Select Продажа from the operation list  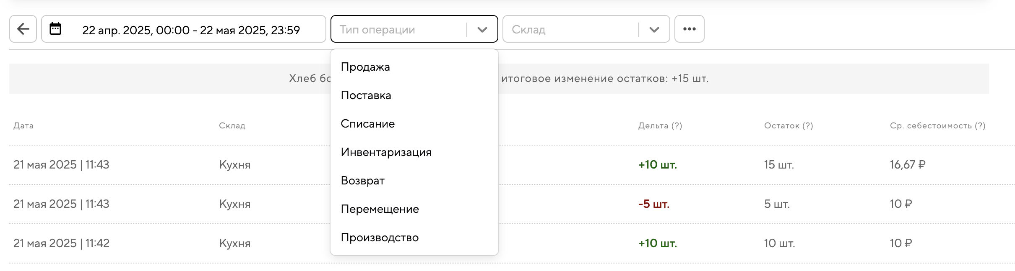click(365, 67)
